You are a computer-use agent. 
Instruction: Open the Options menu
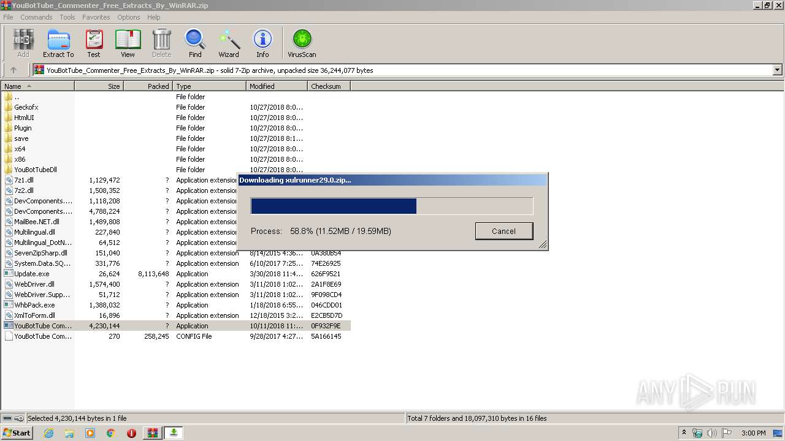(129, 17)
